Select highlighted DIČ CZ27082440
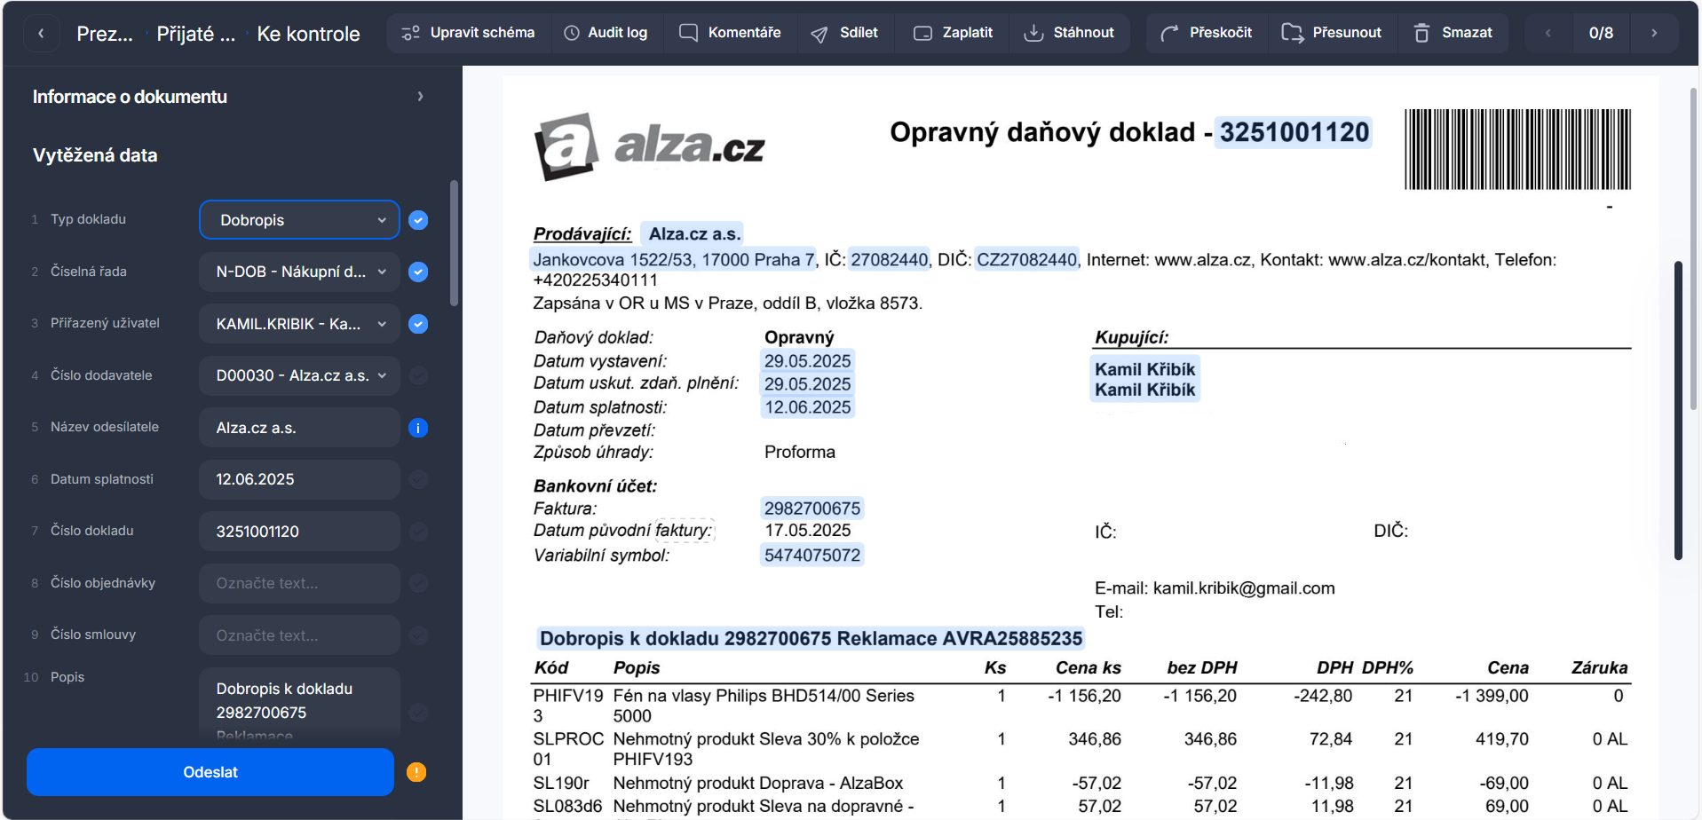Viewport: 1702px width, 820px height. click(1026, 259)
